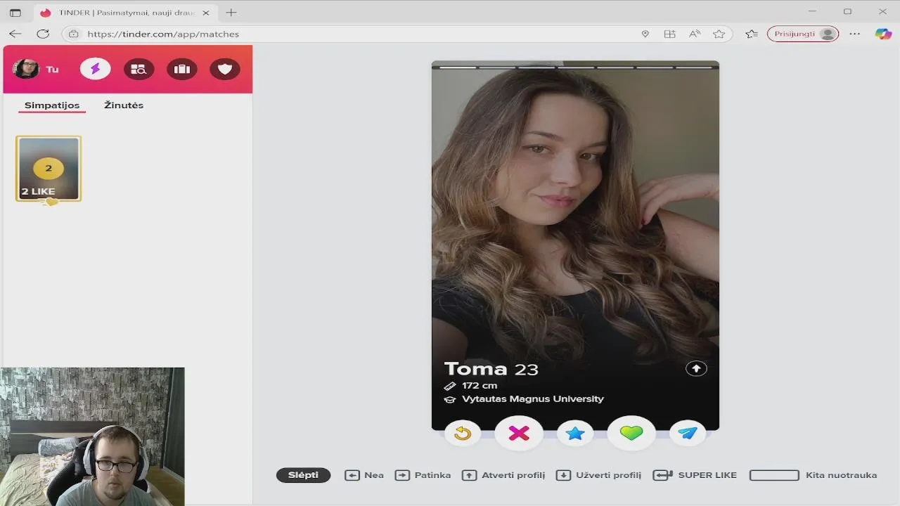Click the Prisijungti sign-in button

(803, 34)
